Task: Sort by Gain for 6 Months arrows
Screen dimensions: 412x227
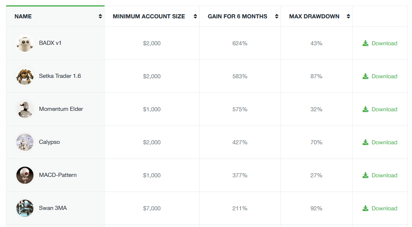Action: (x=277, y=16)
